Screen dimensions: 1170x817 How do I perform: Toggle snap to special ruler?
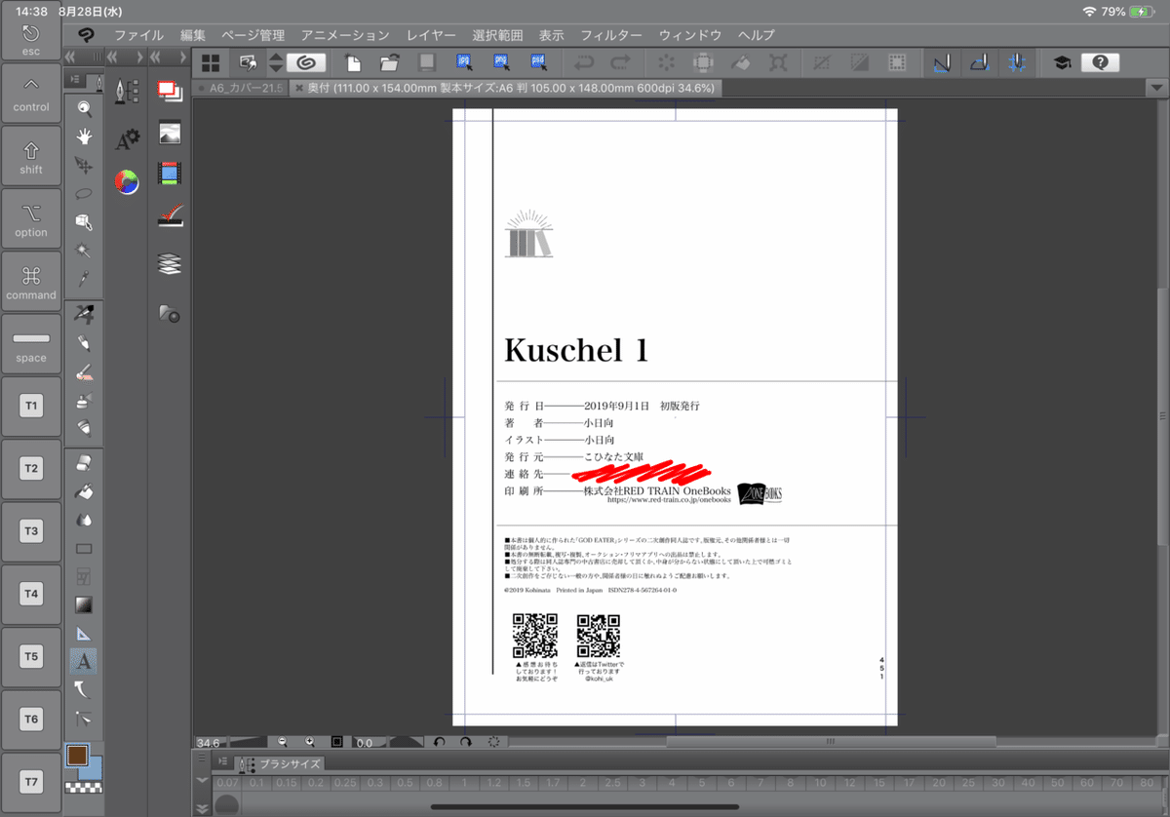coord(979,62)
